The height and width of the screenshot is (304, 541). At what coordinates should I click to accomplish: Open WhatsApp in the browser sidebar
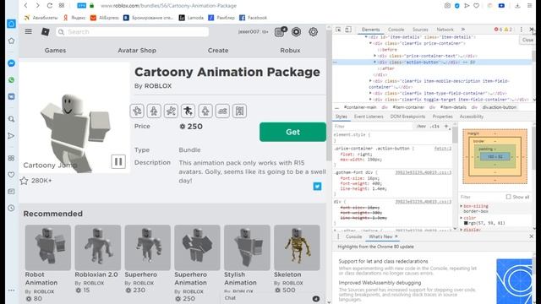[11, 80]
